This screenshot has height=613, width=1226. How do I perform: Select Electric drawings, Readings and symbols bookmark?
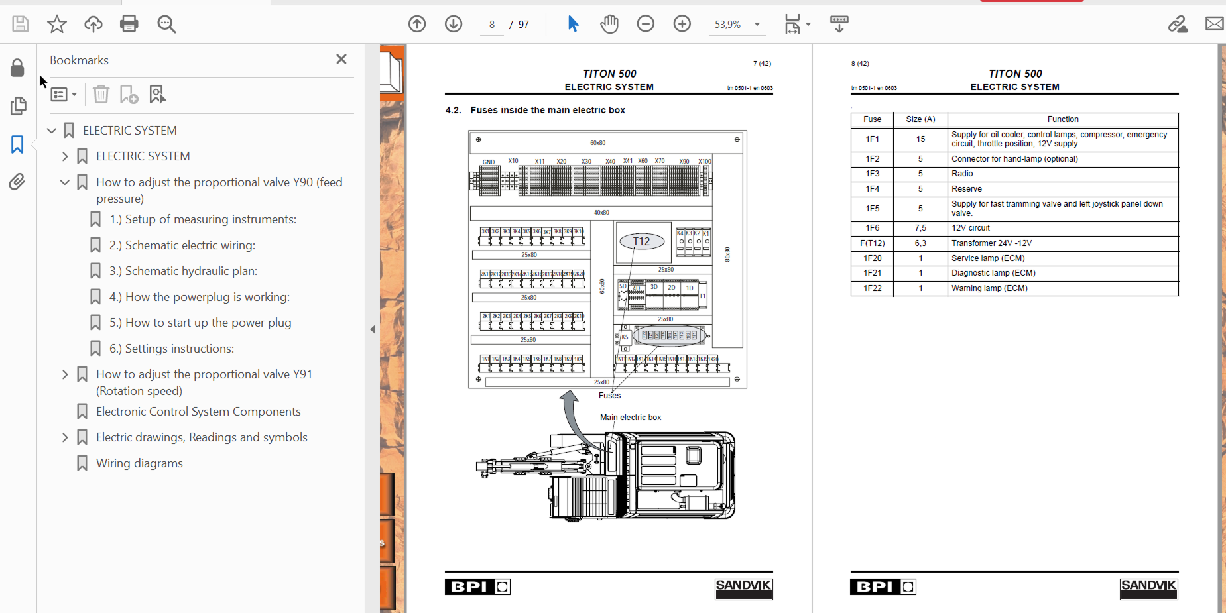(202, 437)
